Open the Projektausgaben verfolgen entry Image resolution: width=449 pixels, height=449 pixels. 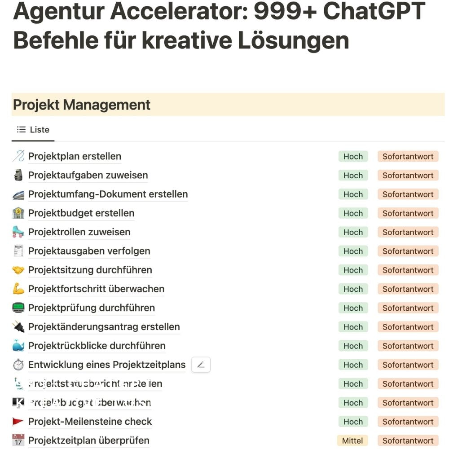click(89, 251)
